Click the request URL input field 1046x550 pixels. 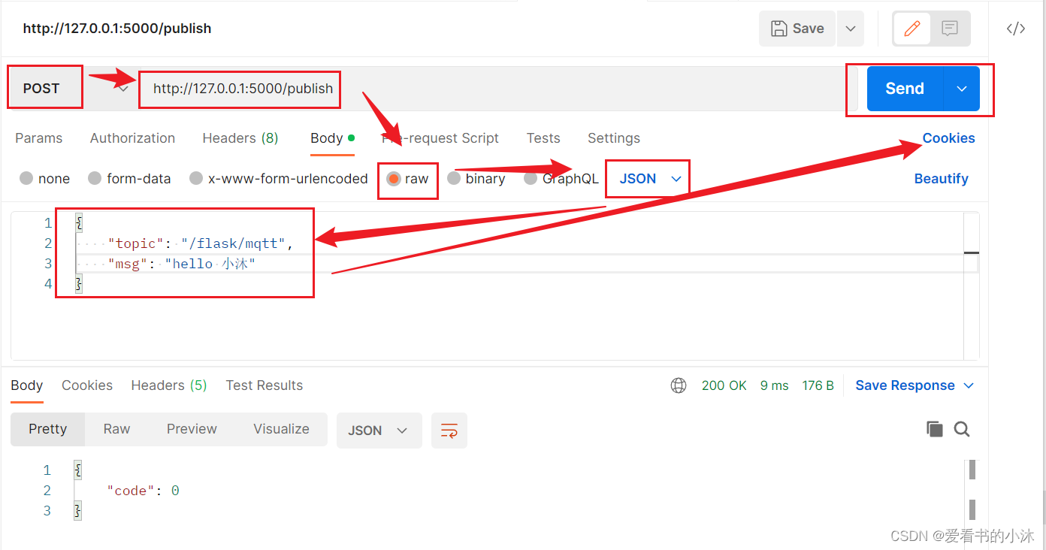click(x=491, y=89)
